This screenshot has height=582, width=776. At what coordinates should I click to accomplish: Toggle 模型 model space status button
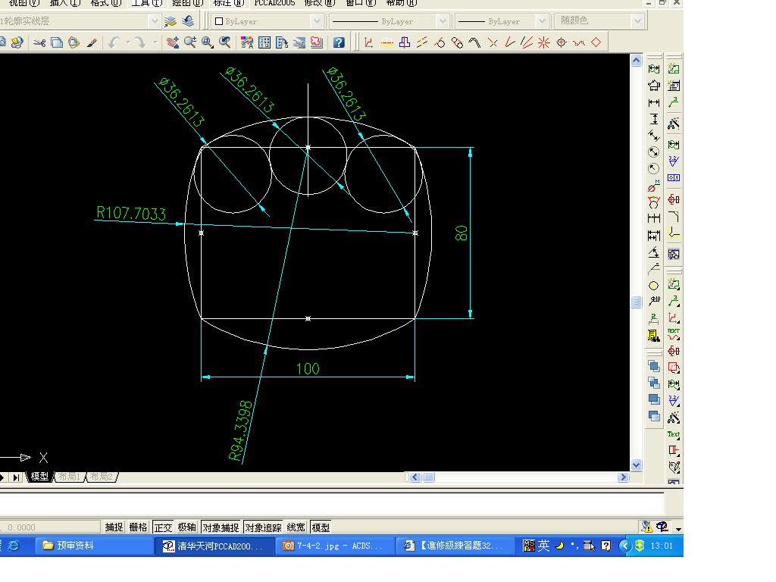pos(321,527)
